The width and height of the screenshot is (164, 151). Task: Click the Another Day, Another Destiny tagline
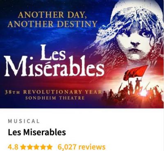point(52,19)
